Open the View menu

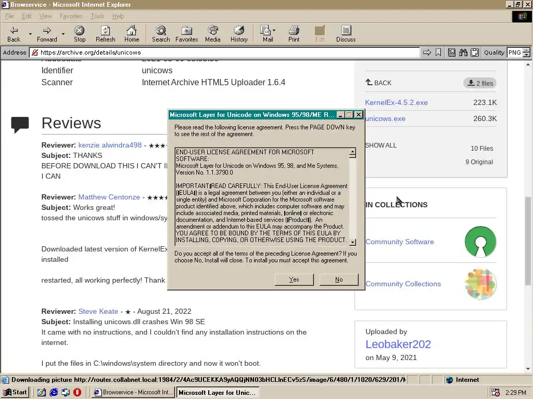45,16
